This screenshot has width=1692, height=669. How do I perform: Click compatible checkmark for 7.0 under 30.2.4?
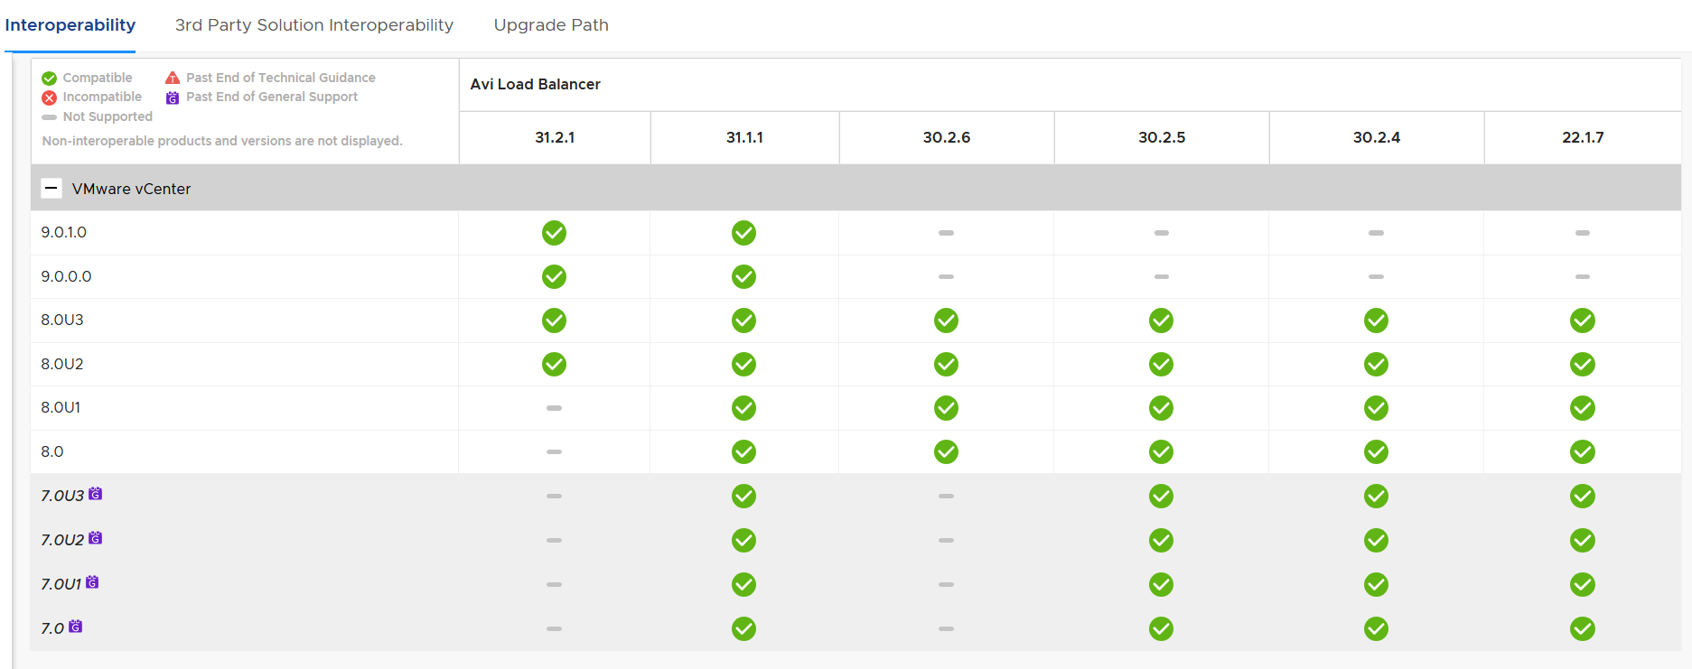coord(1376,628)
